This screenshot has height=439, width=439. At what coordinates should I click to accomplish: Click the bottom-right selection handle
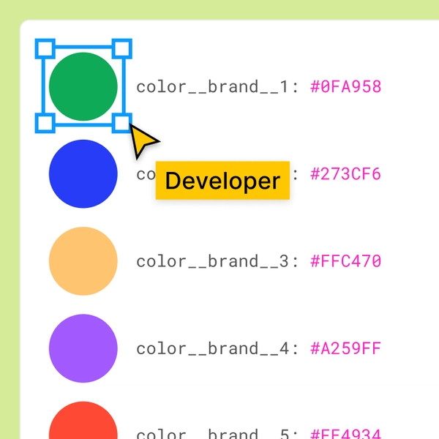[121, 123]
